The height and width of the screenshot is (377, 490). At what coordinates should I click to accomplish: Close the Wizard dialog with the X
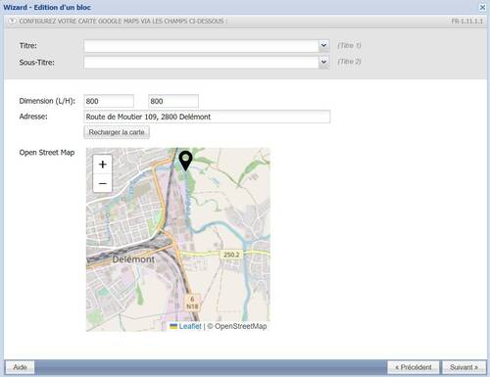(x=482, y=7)
